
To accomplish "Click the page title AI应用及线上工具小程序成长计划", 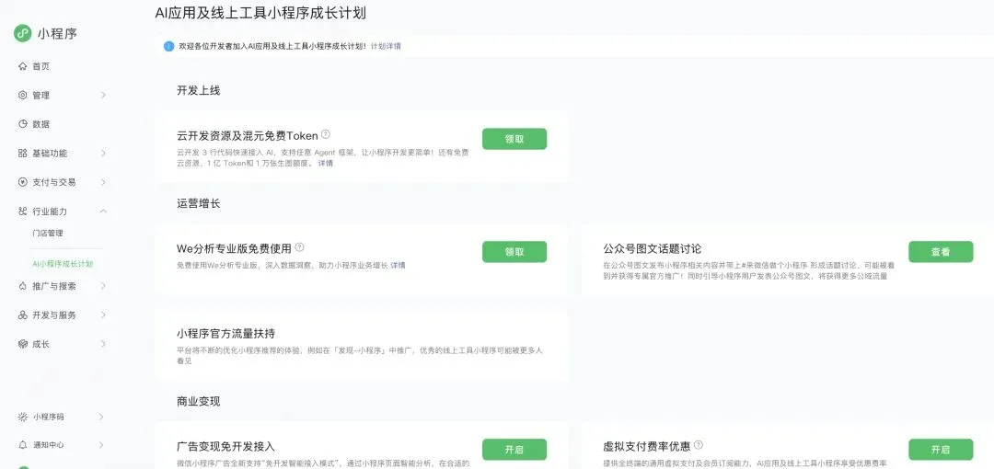I will 260,13.
